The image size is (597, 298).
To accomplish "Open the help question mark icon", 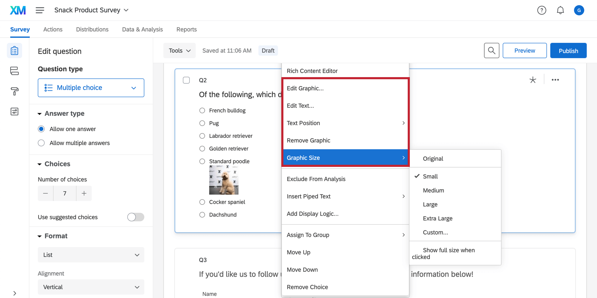I will coord(542,11).
